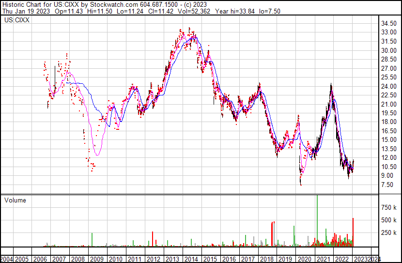Select the 2014 year label on timeline
The height and width of the screenshot is (263, 402).
pyautogui.click(x=191, y=259)
